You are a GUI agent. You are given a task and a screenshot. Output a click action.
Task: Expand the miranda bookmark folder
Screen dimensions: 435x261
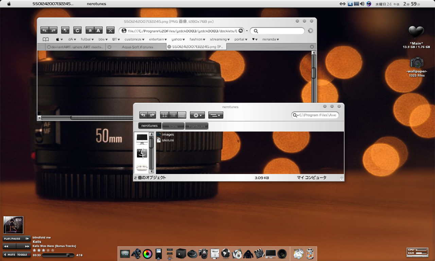coord(271,39)
